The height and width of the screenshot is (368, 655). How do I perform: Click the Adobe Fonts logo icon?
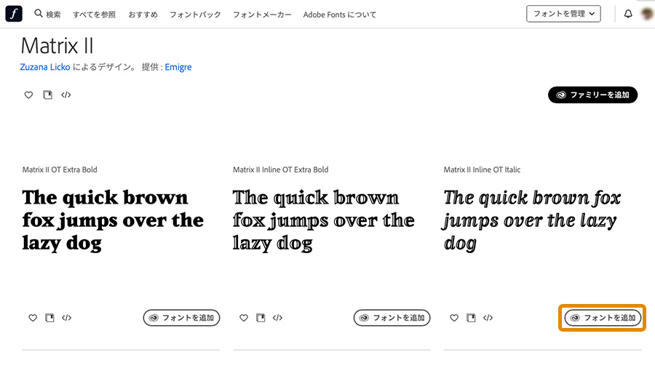pos(14,14)
